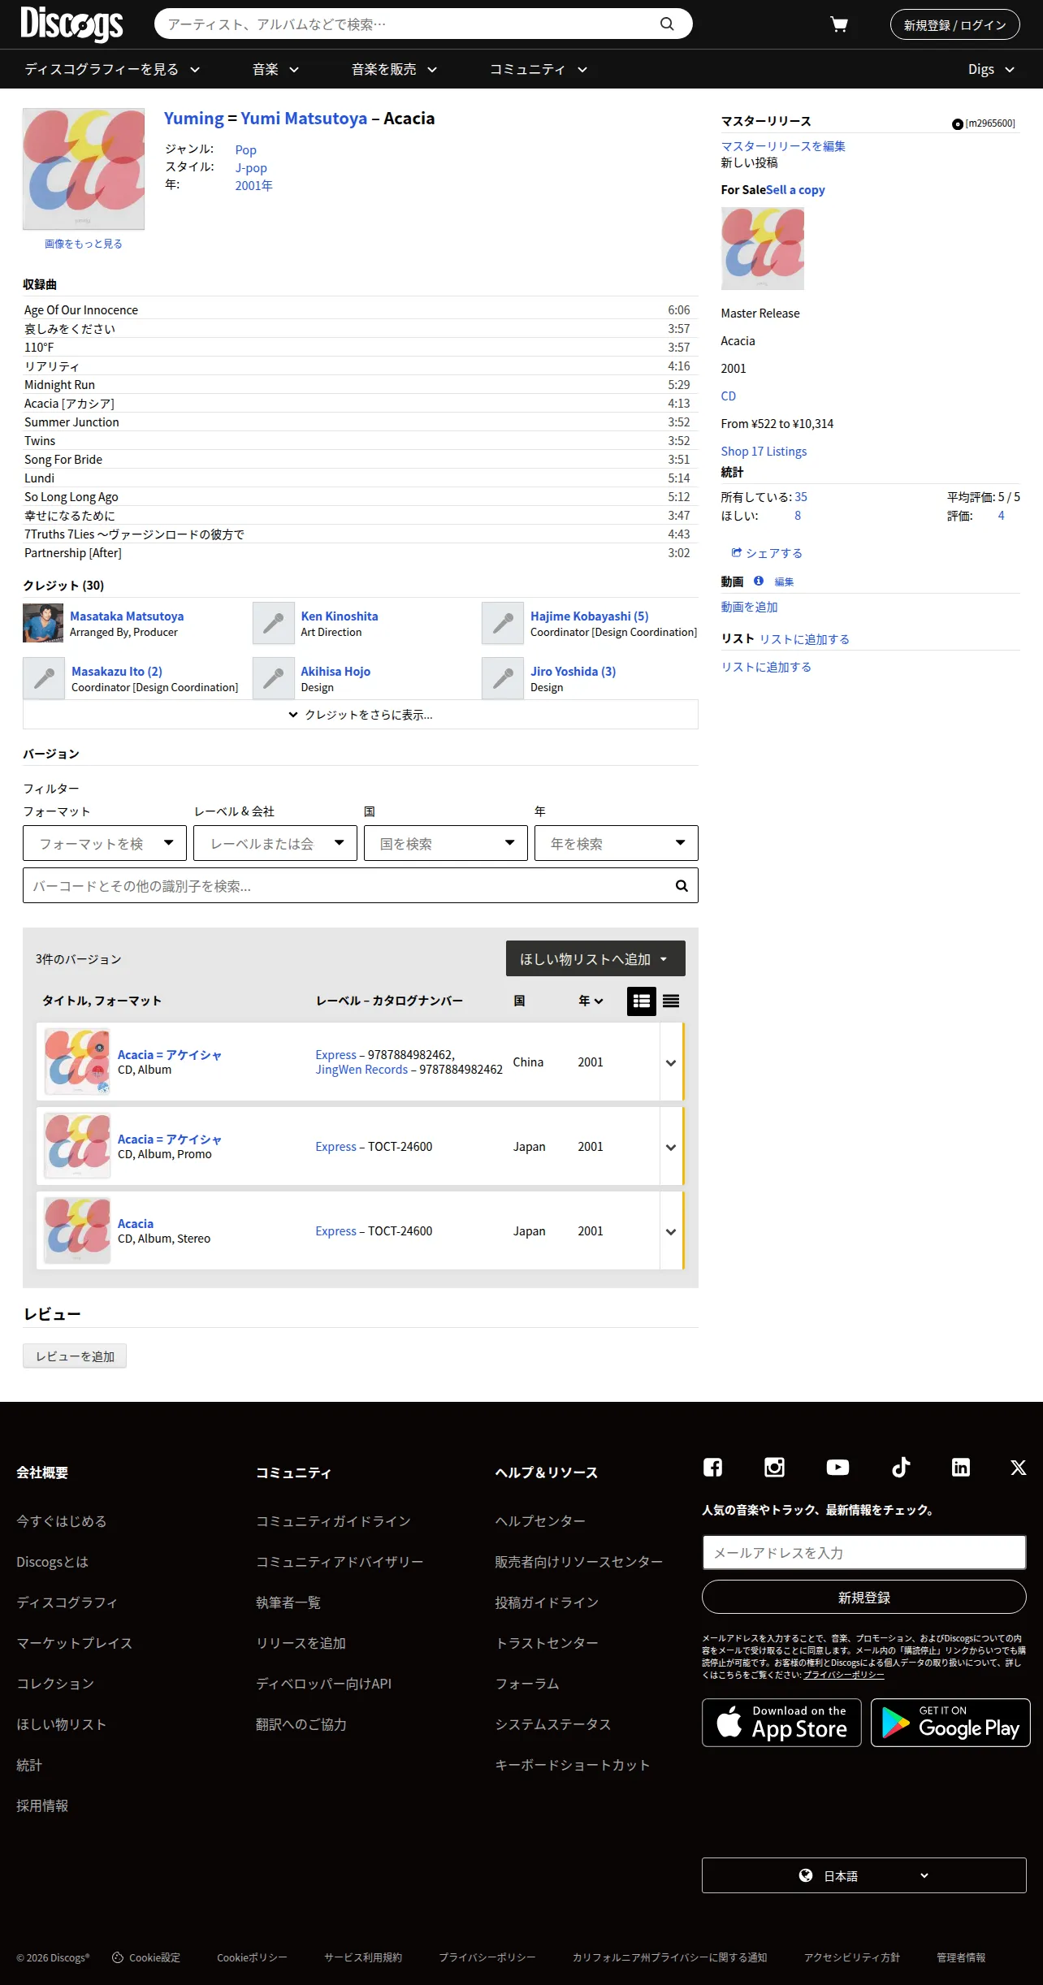The height and width of the screenshot is (1985, 1043).
Task: Click the プライバシーポリシー link in the footer bar
Action: point(487,1957)
